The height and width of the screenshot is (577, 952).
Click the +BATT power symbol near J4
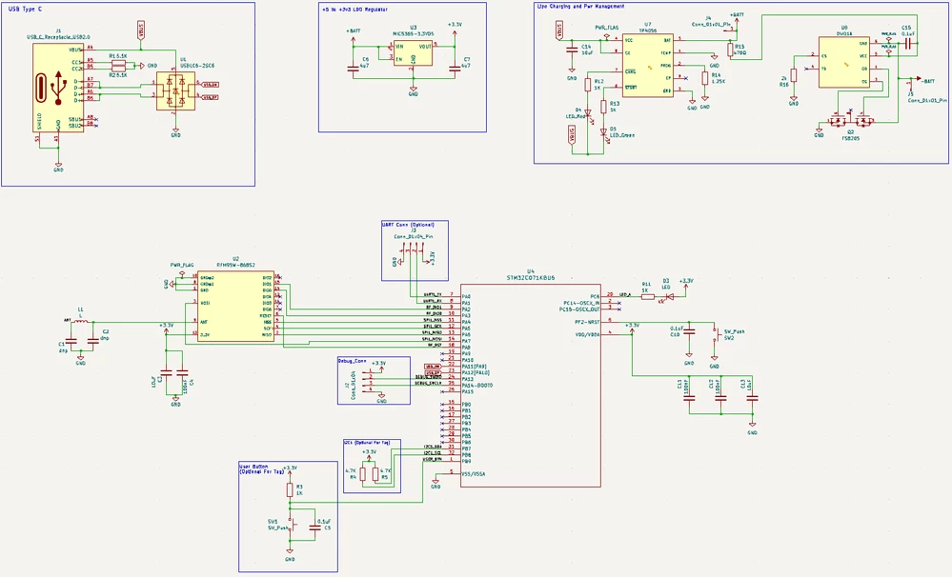click(737, 18)
